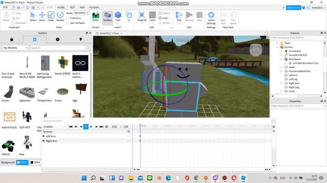The image size is (327, 183).
Task: Select the Noob [FREE] model thumbnail
Action: click(x=62, y=63)
